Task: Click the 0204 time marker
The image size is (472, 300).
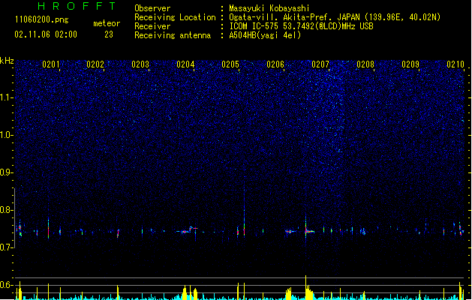Action: [185, 64]
